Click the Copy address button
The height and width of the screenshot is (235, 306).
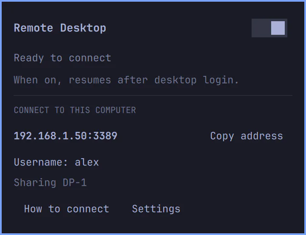click(246, 136)
